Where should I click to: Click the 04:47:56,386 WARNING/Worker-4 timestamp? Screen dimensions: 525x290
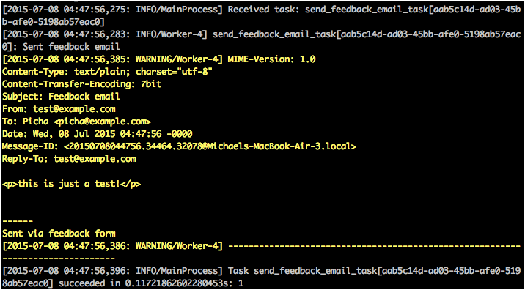coord(112,247)
